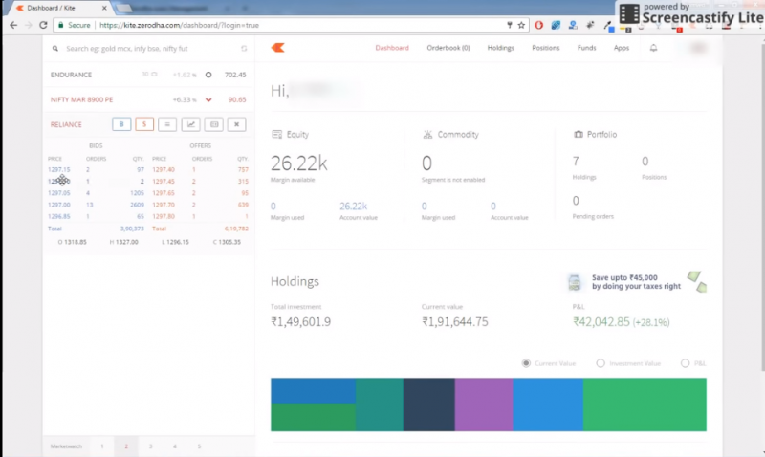Go to Positions in top navigation
Screen dimensions: 765x457
point(545,48)
